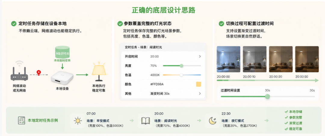The height and width of the screenshot is (136, 325).
Task: Click the room thumbnail above 20:00:10
Action: 255,59
